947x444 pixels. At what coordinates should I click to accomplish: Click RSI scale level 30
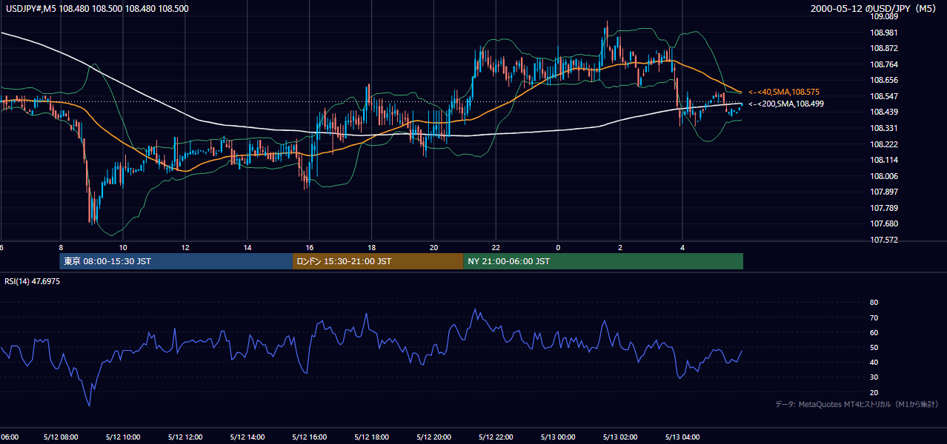pyautogui.click(x=874, y=377)
